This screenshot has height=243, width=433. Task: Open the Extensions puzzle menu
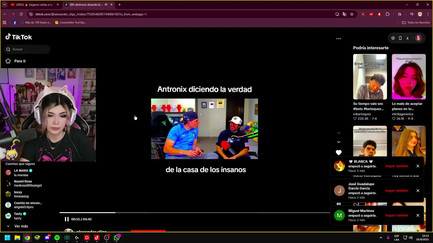click(x=388, y=14)
